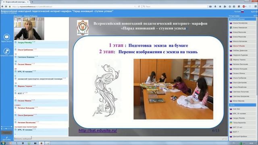Open the browser hamburger menu
This screenshot has height=145, width=258.
point(256,6)
